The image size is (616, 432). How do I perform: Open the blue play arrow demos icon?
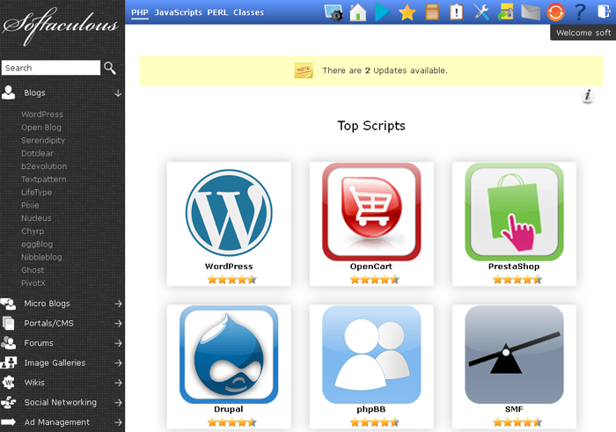(x=382, y=12)
